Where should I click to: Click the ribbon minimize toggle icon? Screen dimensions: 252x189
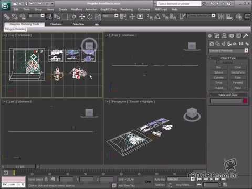(x=97, y=24)
